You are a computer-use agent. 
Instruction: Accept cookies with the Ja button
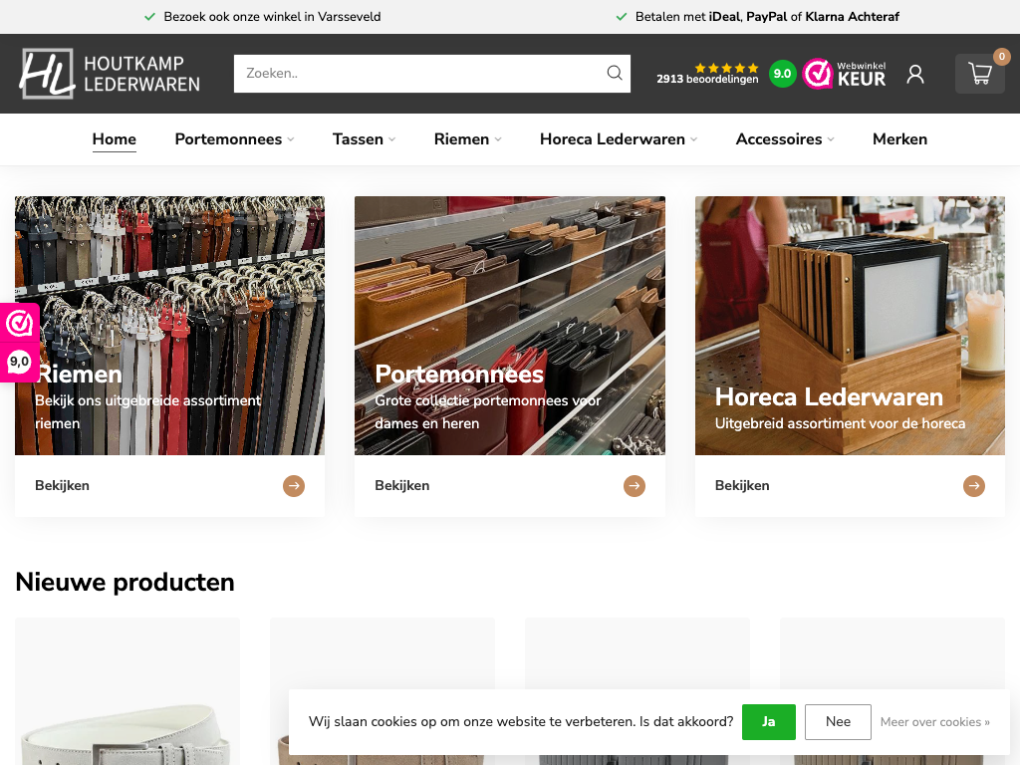[768, 722]
